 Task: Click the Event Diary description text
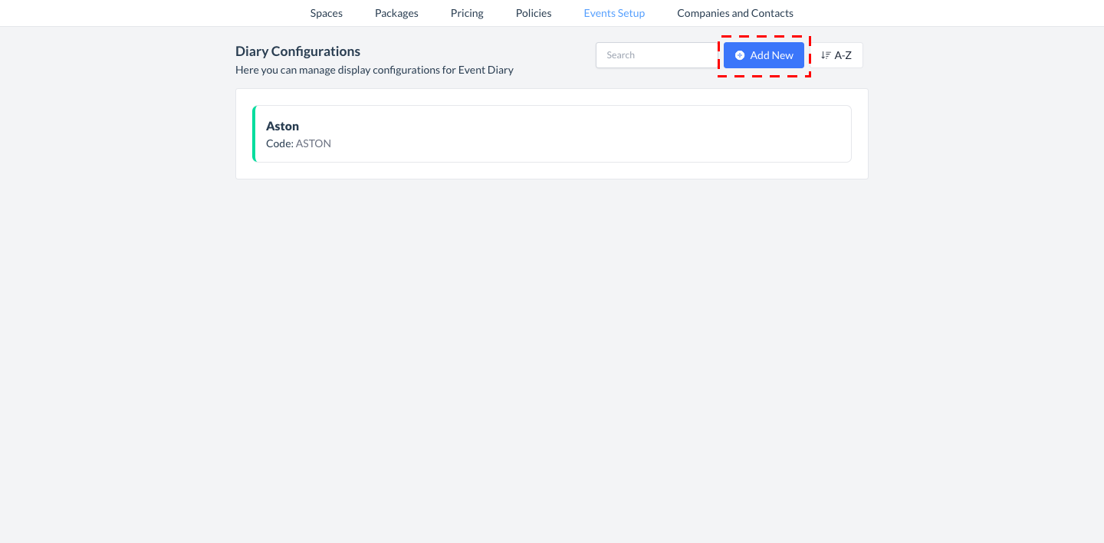pyautogui.click(x=374, y=70)
